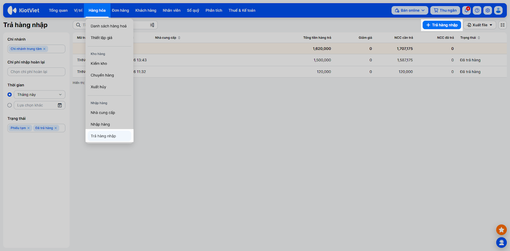The height and width of the screenshot is (251, 510).
Task: Select Chuyển hàng menu item
Action: coord(109,75)
